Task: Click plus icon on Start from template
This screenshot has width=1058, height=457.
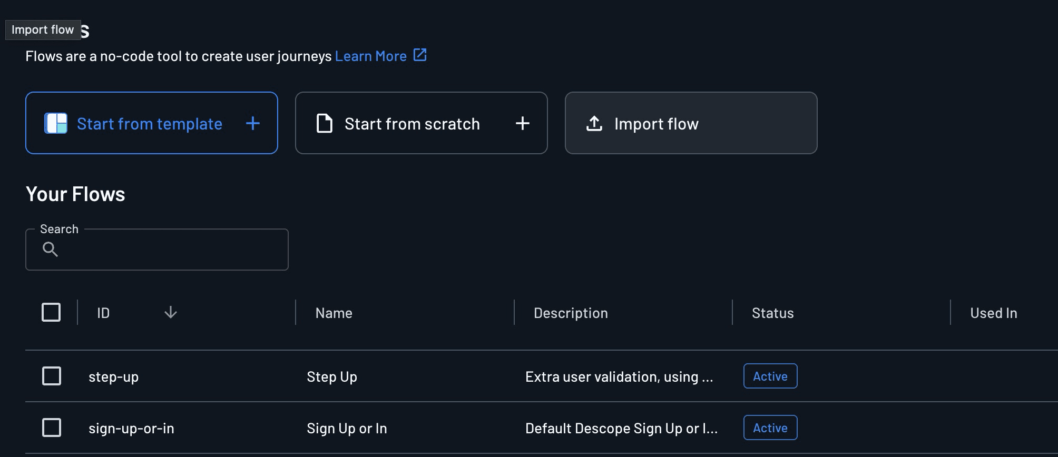Action: (x=253, y=123)
